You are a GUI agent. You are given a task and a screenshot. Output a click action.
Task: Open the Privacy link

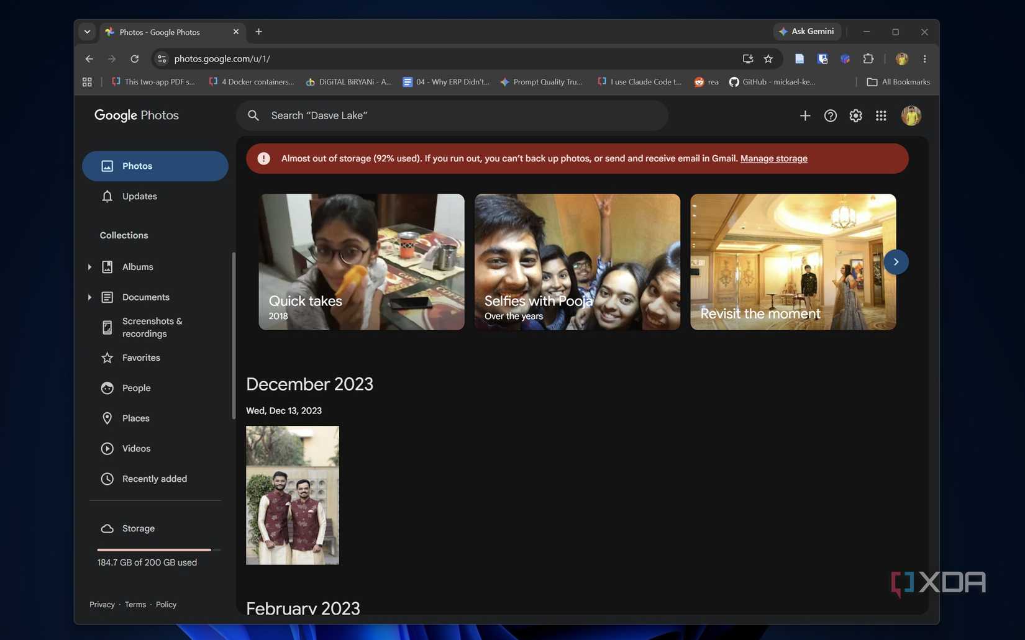pyautogui.click(x=102, y=605)
